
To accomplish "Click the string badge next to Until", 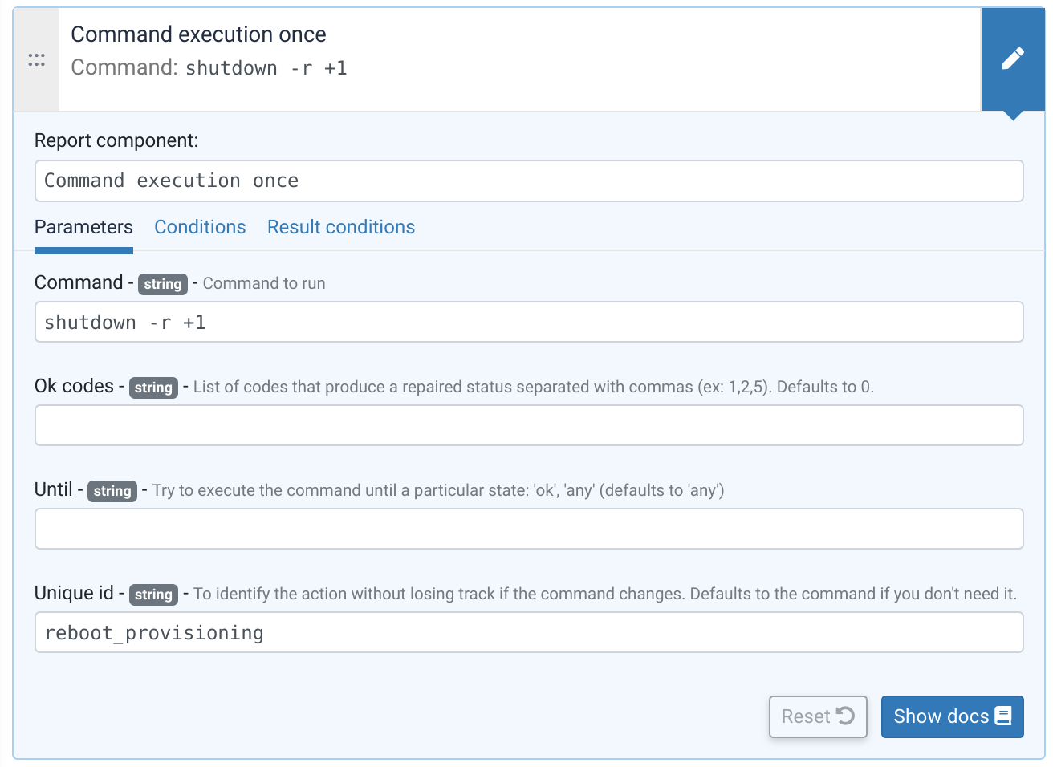I will point(112,491).
